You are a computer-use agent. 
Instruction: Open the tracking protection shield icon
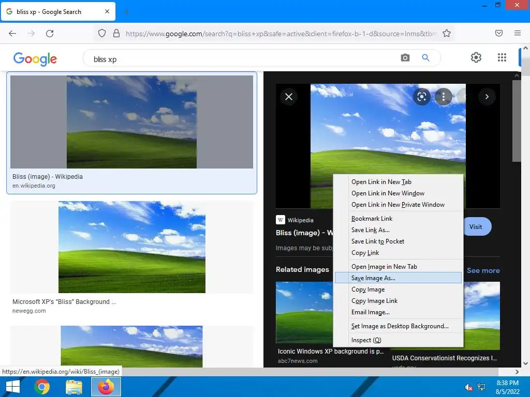pyautogui.click(x=102, y=33)
